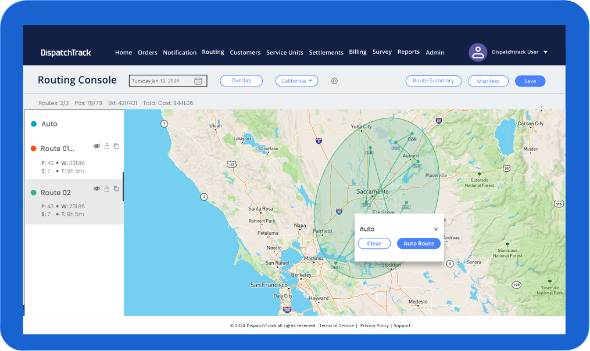Click the Pcs: 78/78 text

(x=88, y=103)
